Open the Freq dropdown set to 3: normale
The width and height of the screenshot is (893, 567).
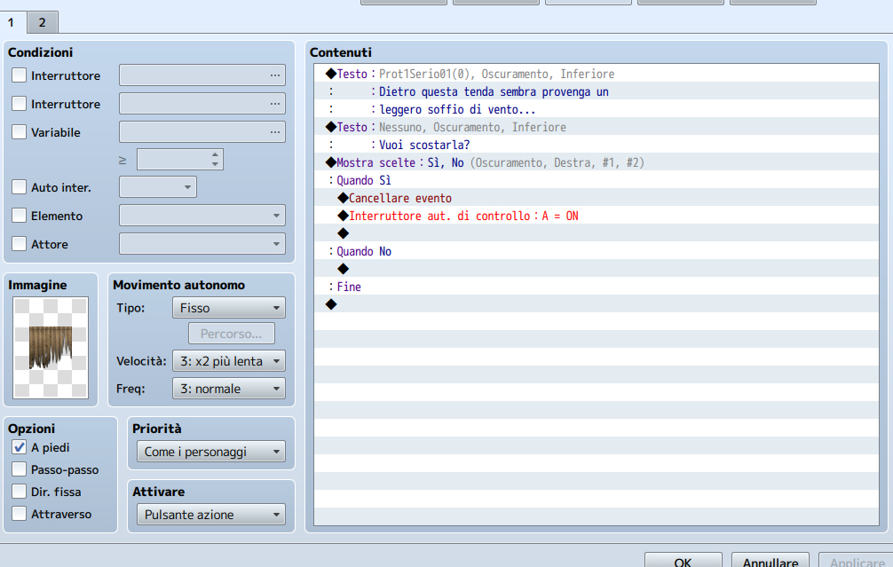pyautogui.click(x=227, y=389)
